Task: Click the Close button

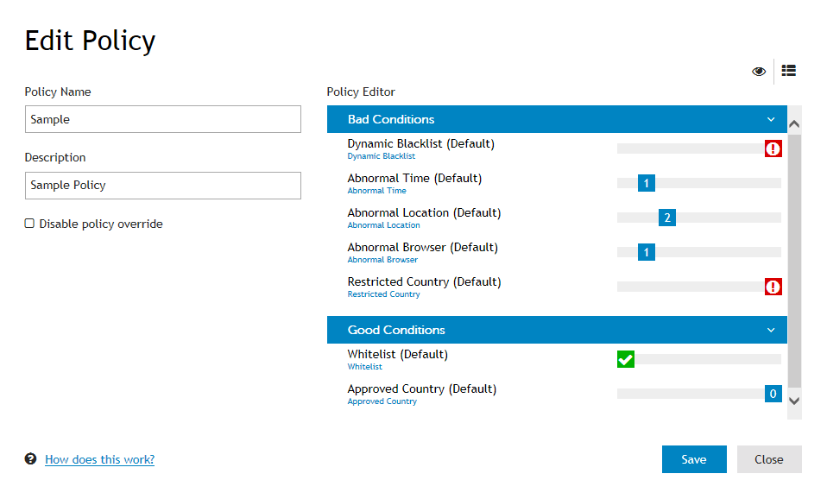Action: click(x=769, y=459)
